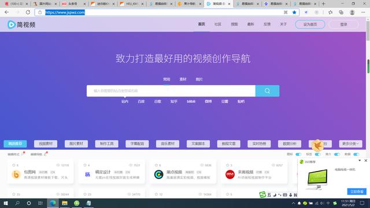
Task: Toggle the 简介 display switch
Action: coord(337,154)
